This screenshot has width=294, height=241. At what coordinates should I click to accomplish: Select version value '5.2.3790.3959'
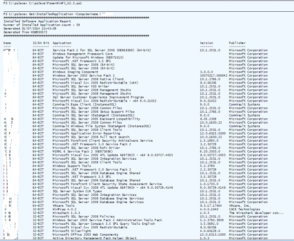click(x=212, y=220)
